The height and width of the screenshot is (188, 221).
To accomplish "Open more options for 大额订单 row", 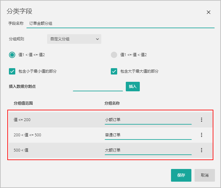I will coord(201,150).
